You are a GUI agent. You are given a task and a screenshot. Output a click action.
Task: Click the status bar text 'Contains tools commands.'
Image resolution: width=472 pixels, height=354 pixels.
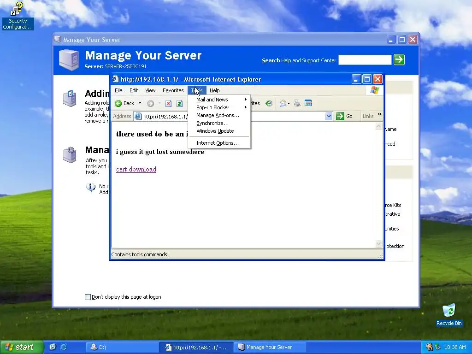(x=140, y=254)
